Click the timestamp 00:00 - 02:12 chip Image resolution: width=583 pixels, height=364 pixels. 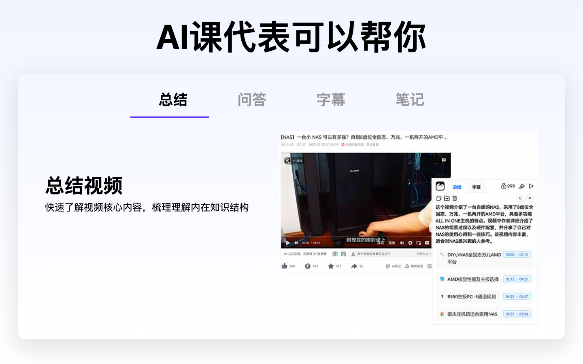(516, 254)
